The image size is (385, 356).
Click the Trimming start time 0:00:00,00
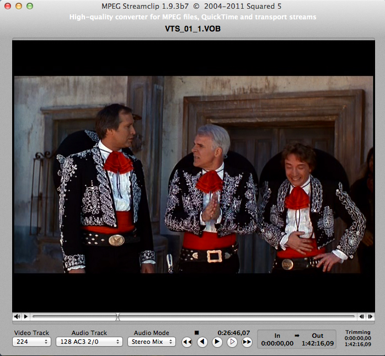point(358,338)
